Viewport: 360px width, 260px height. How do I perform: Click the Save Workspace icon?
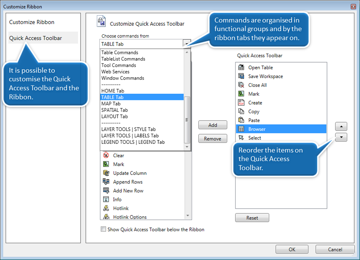point(241,76)
